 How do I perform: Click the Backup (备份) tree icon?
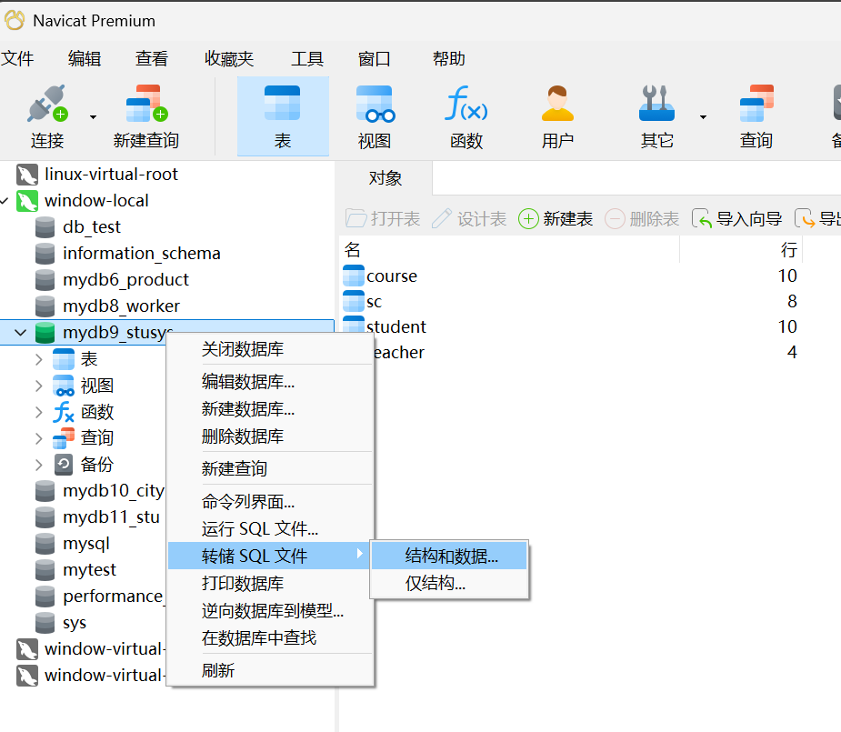[64, 465]
